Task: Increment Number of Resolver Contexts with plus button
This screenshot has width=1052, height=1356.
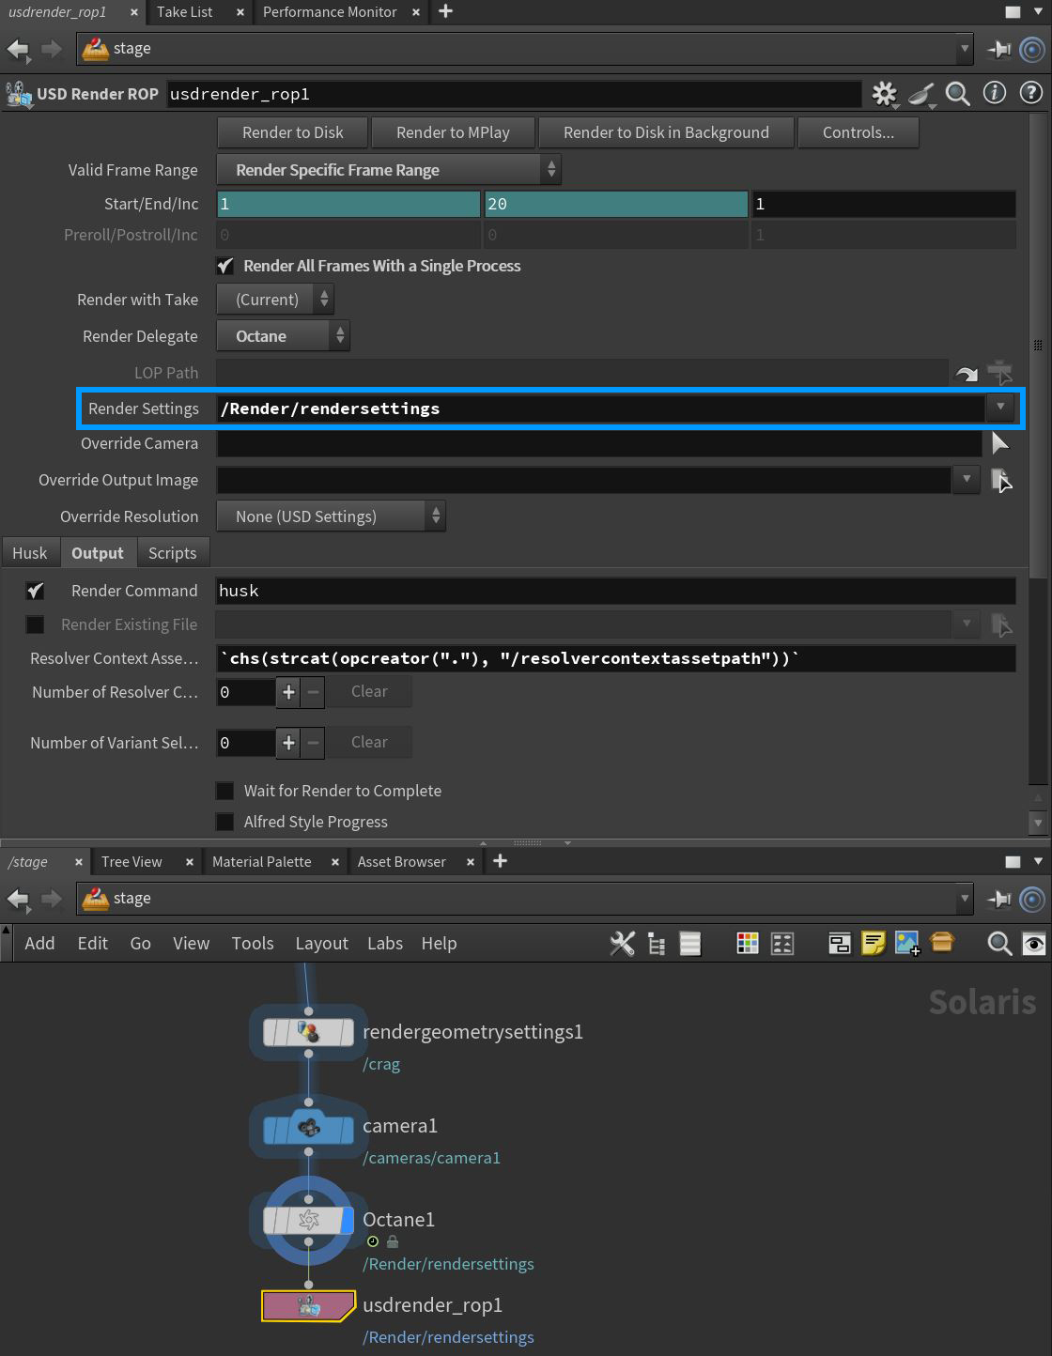Action: pos(288,692)
